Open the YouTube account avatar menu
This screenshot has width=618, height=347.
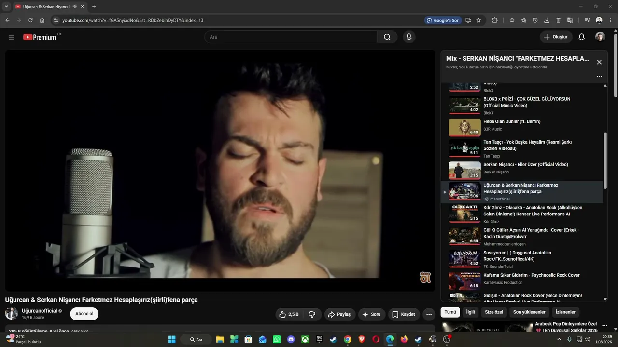pyautogui.click(x=600, y=37)
